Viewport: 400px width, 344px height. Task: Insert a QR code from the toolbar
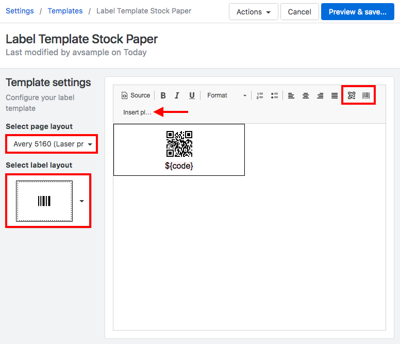click(x=352, y=95)
